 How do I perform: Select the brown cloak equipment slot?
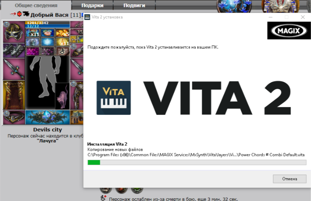click(14, 95)
